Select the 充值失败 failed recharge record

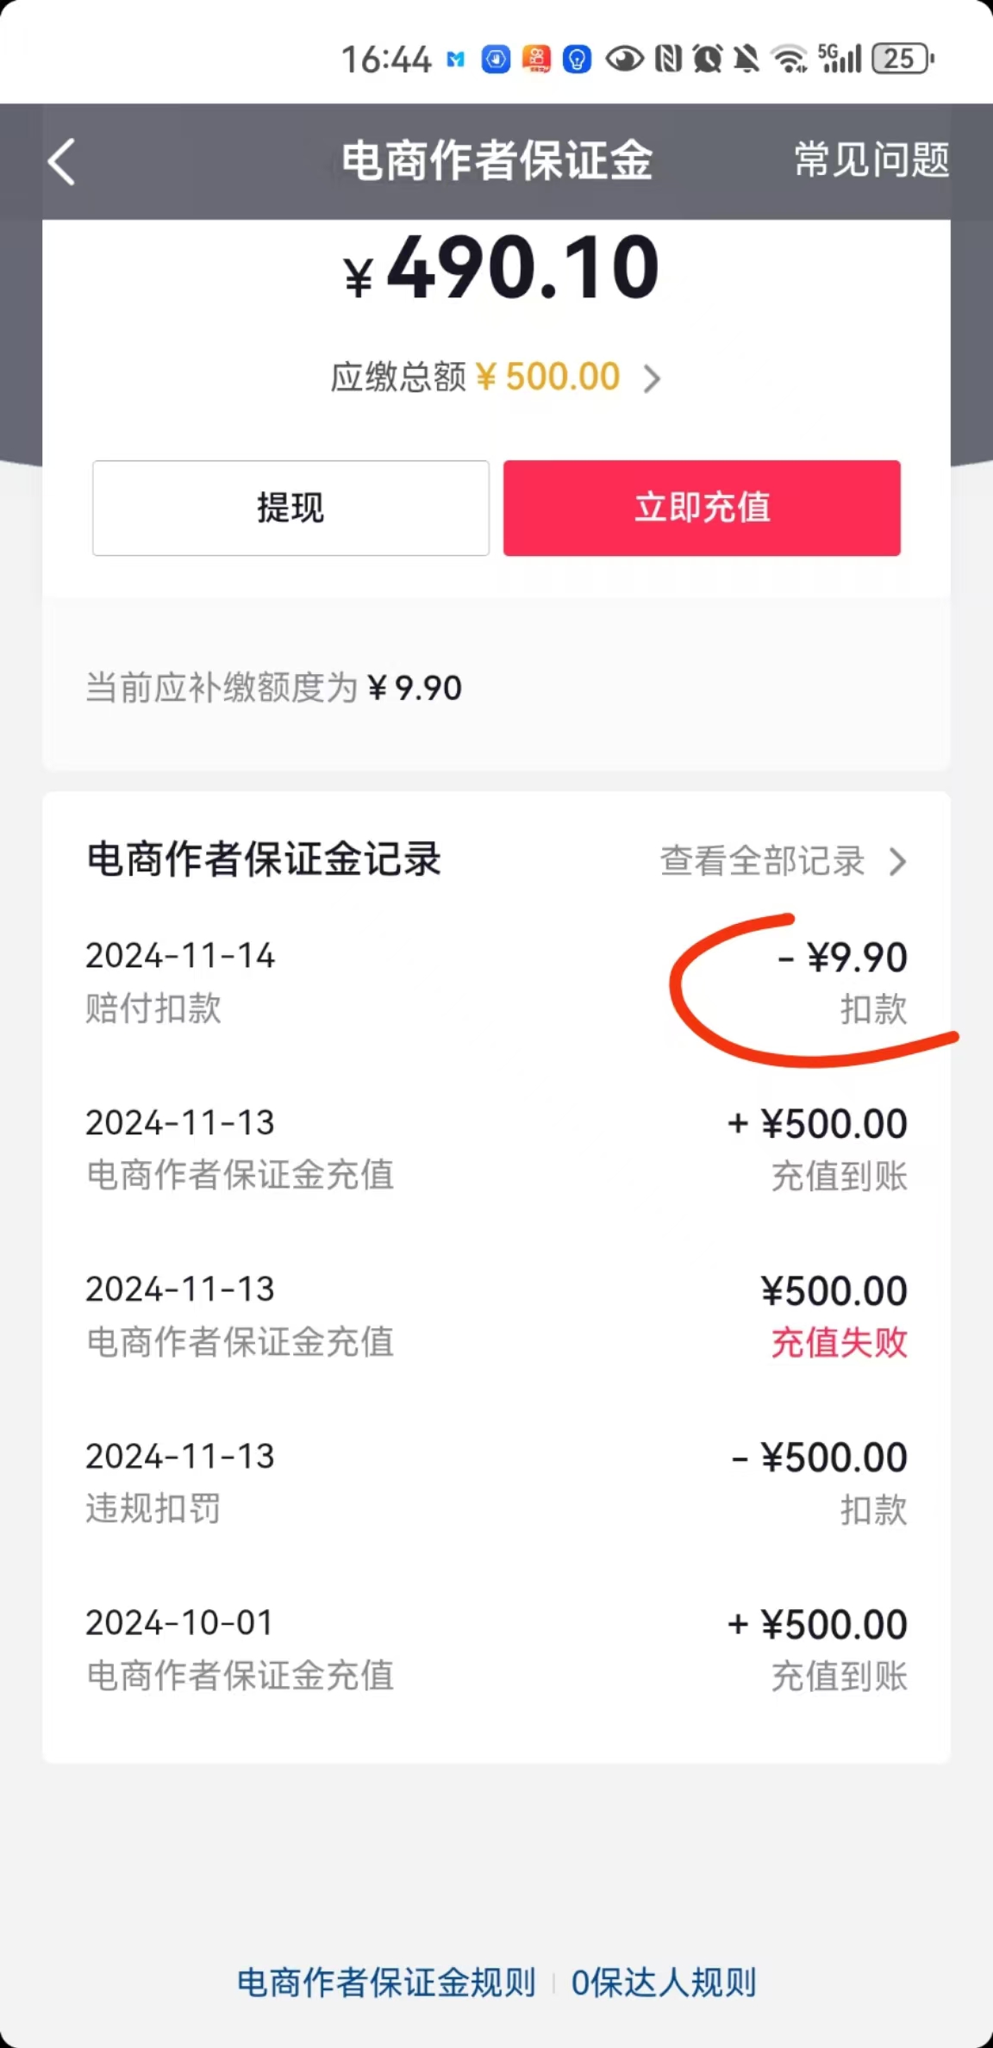pos(496,1315)
